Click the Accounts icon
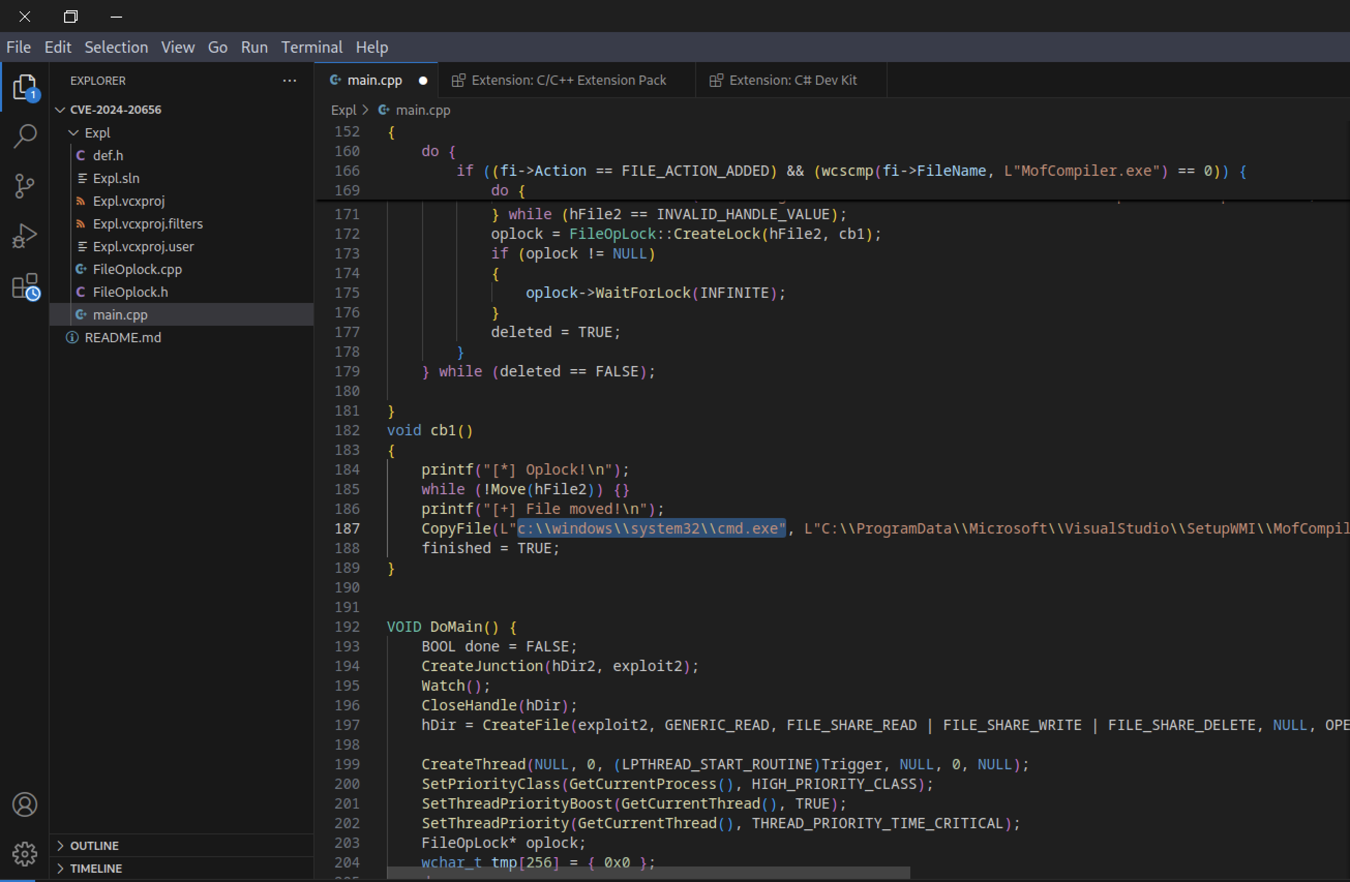 click(x=25, y=804)
